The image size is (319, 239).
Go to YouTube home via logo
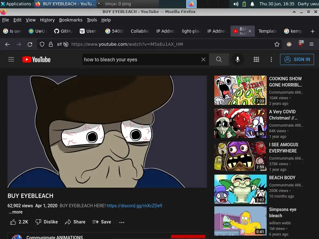coord(36,59)
